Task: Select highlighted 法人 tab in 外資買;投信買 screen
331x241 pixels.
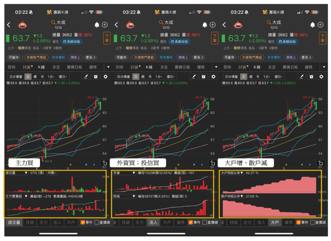Action: 153,222
